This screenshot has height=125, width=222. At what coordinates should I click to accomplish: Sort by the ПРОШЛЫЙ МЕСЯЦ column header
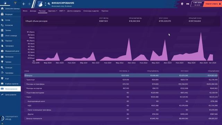point(153,71)
